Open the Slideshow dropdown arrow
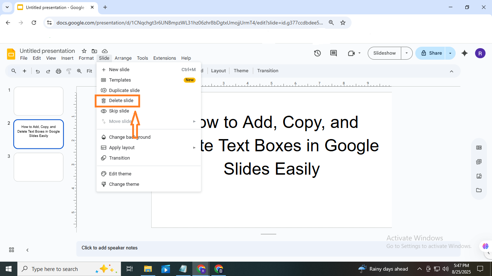 pyautogui.click(x=407, y=53)
